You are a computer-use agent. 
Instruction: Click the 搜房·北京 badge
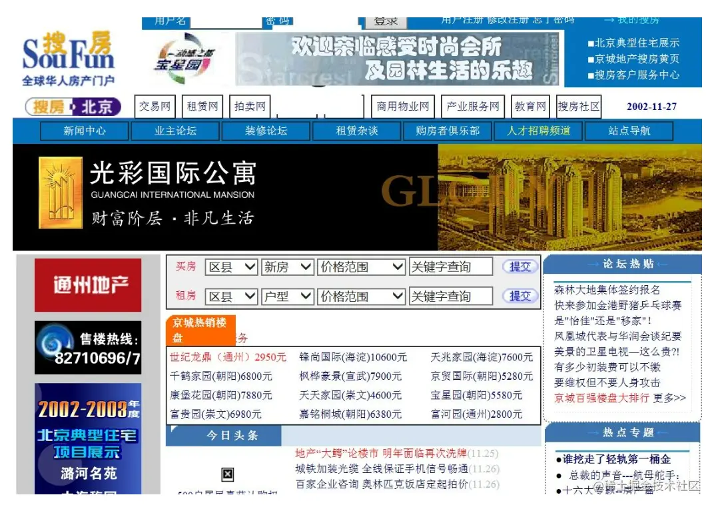click(x=73, y=107)
